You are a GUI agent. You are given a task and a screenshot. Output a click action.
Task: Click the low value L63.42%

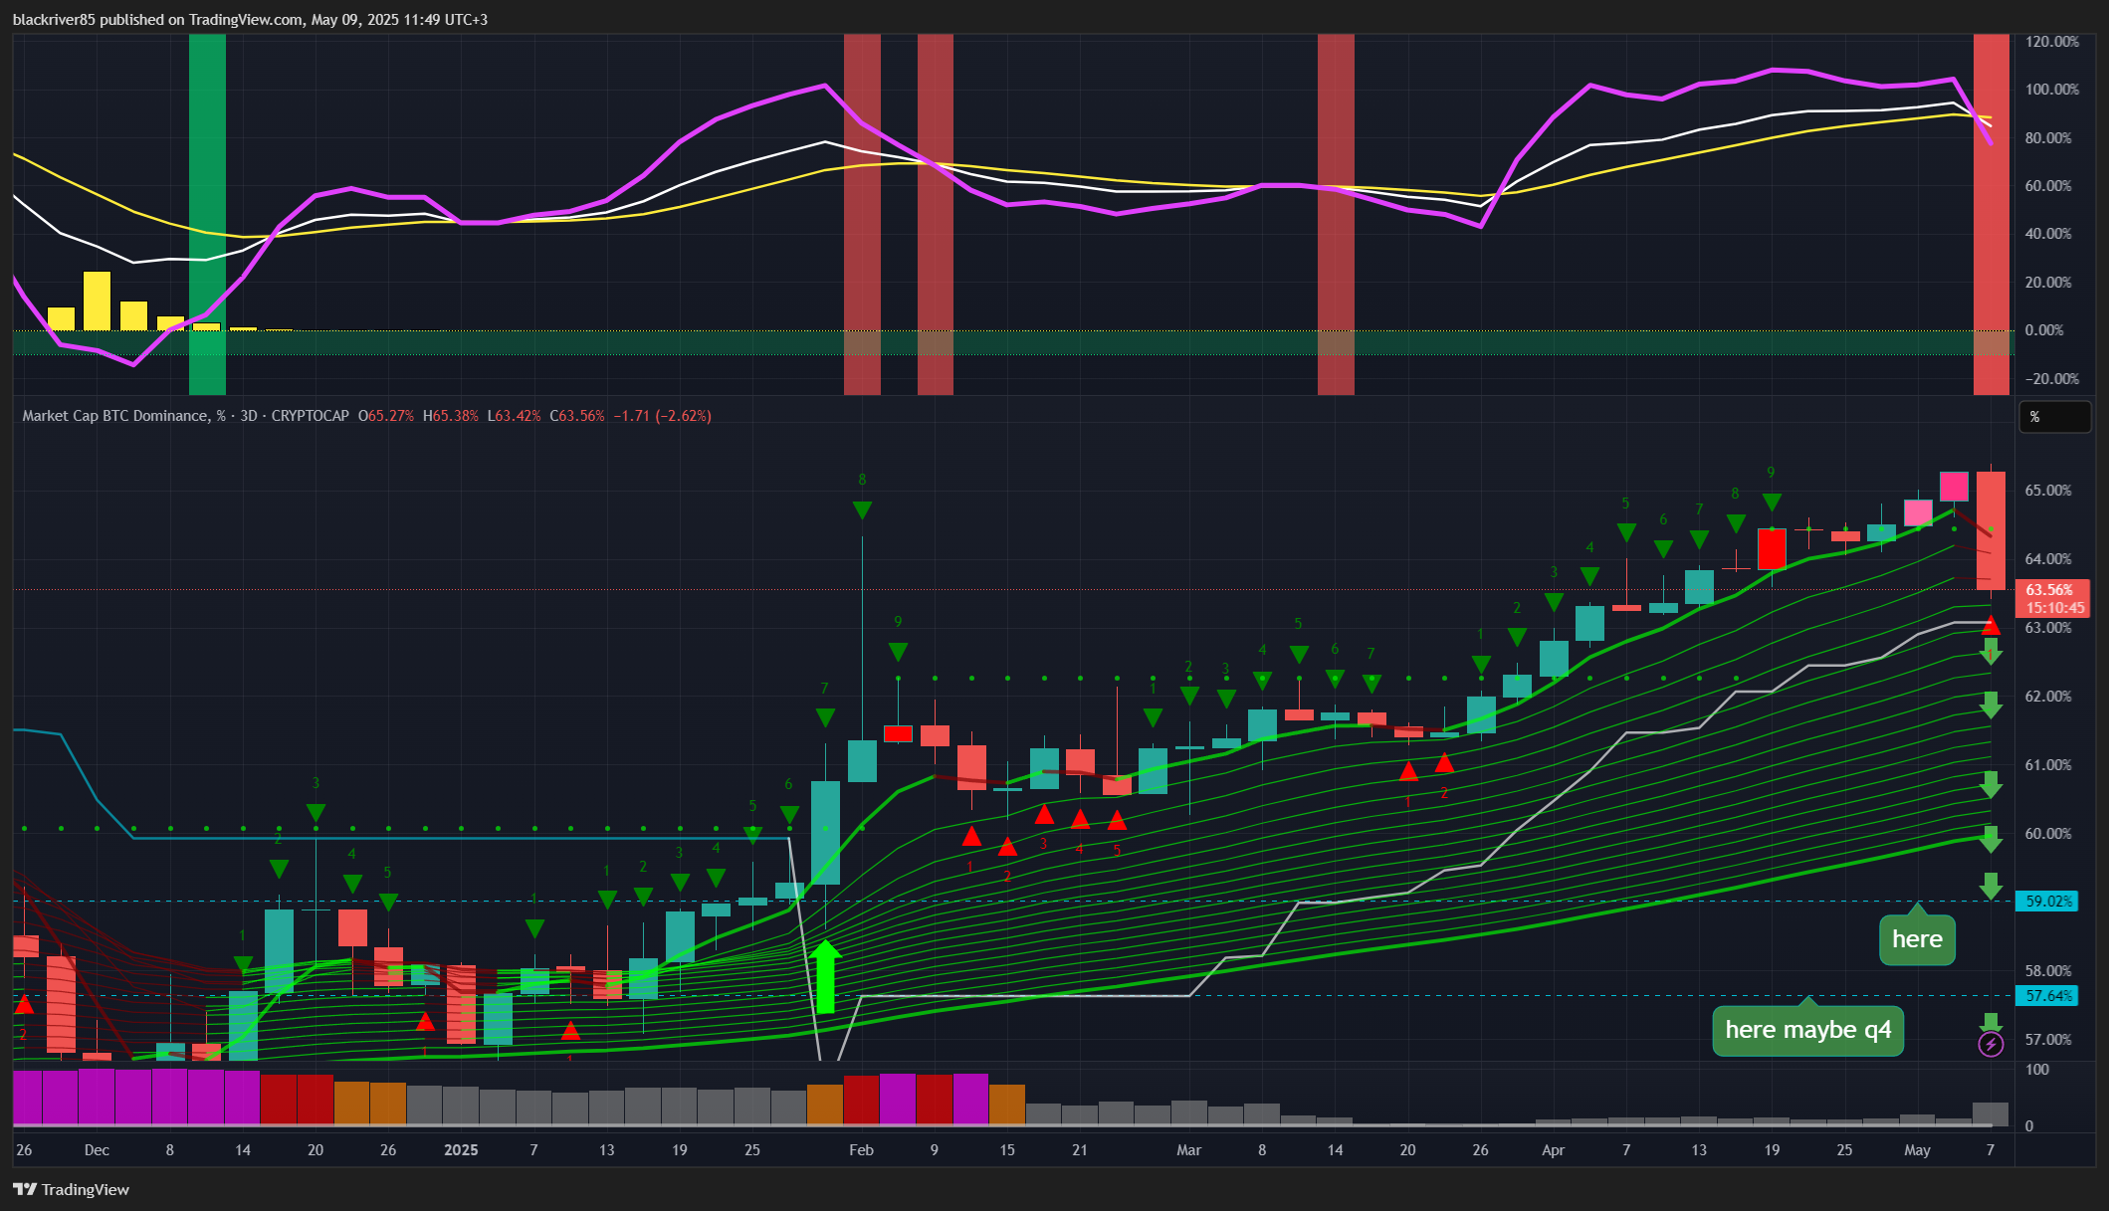pyautogui.click(x=515, y=416)
